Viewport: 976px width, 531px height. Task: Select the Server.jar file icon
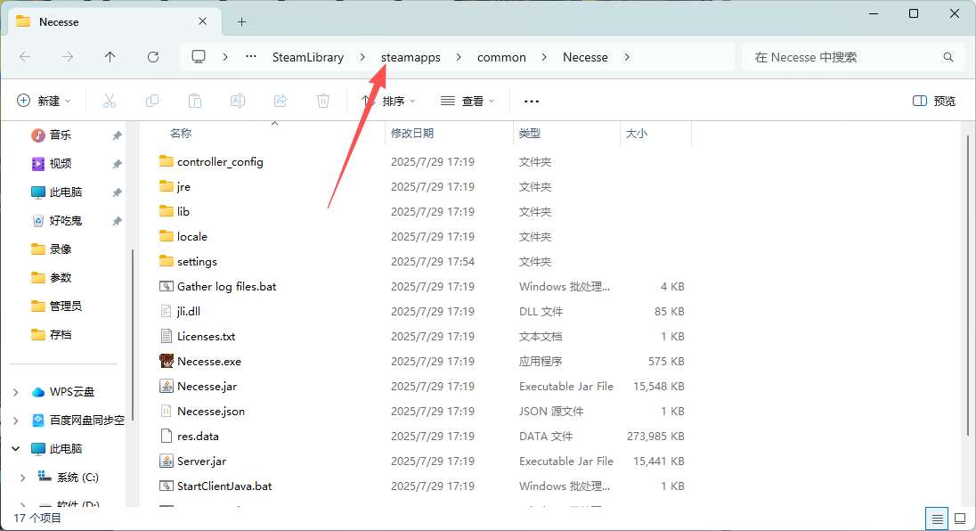pos(166,462)
